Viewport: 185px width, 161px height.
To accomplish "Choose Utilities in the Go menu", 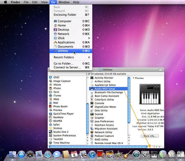I will 71,51.
